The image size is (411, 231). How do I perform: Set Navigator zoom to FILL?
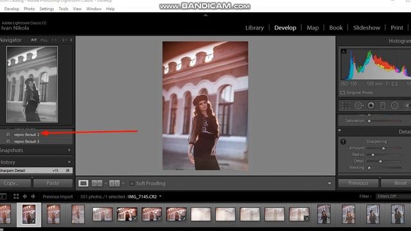(x=44, y=40)
